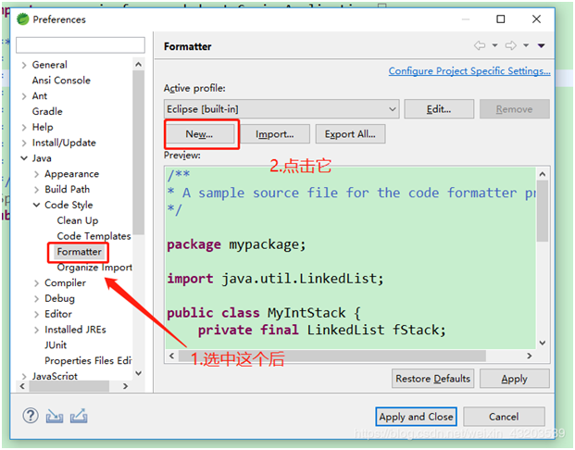The width and height of the screenshot is (575, 450).
Task: Select the JavaScript tree item
Action: point(55,376)
